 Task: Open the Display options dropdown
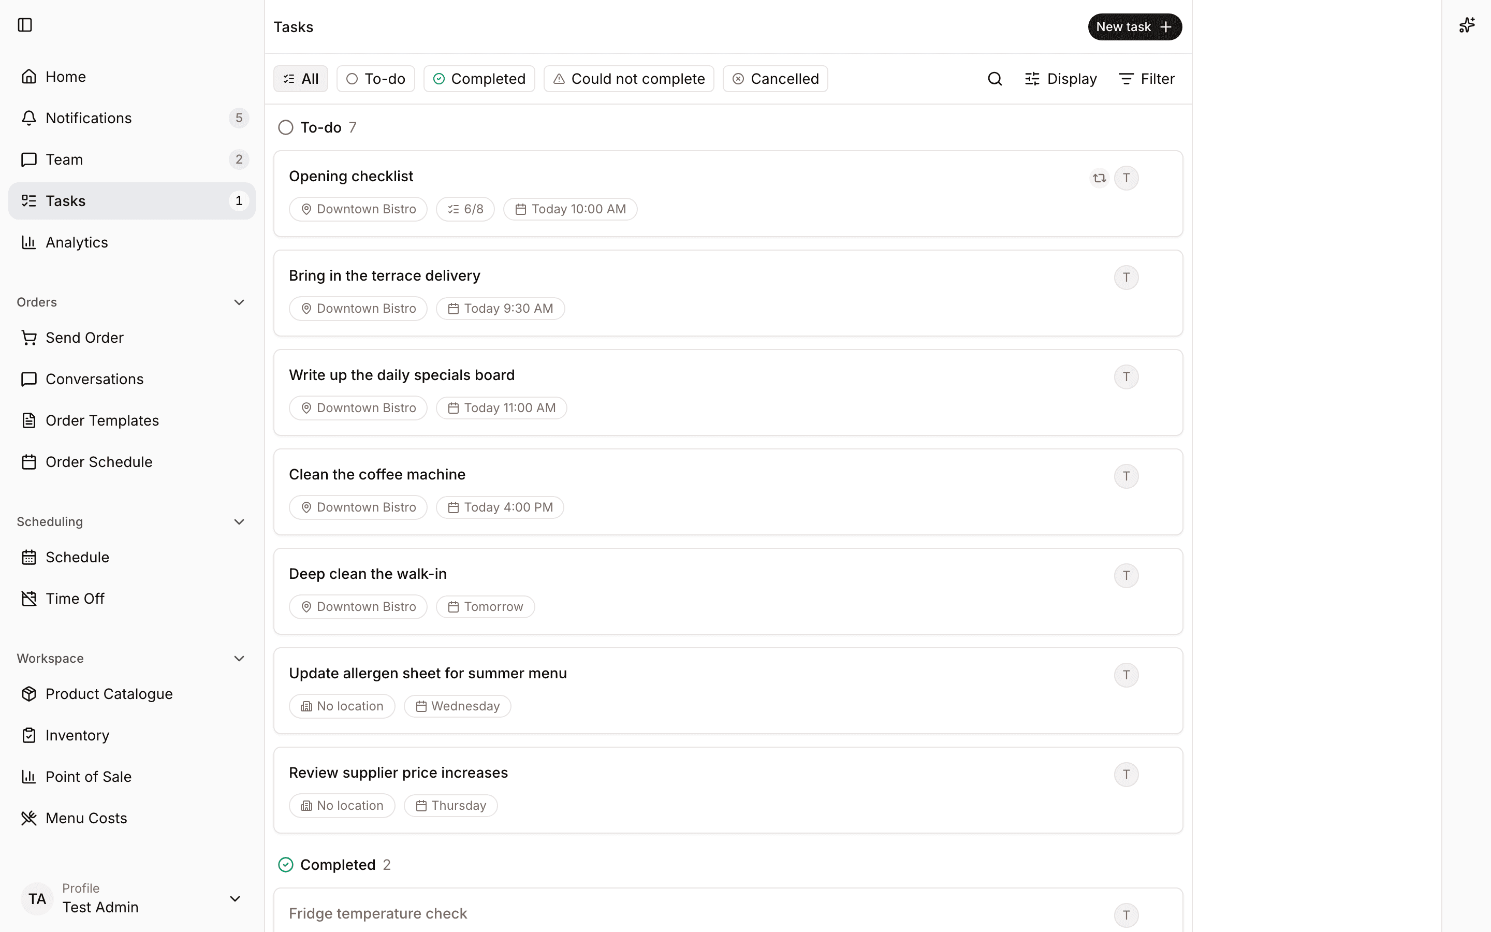tap(1060, 79)
